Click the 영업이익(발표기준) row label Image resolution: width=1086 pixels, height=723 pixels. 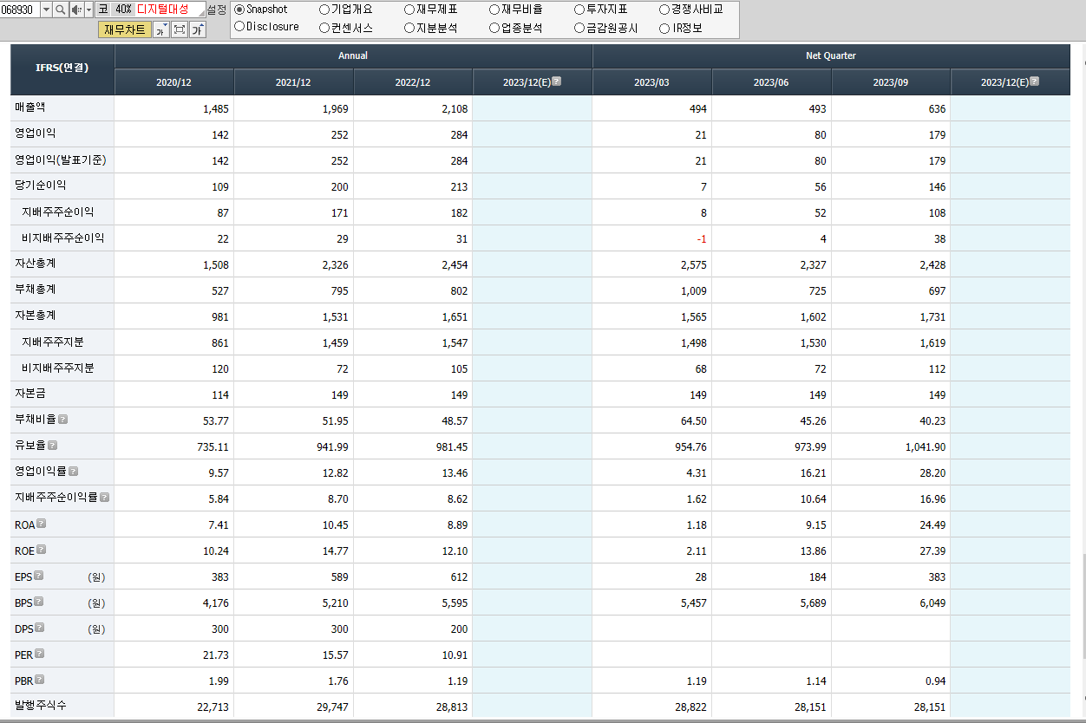(61, 160)
